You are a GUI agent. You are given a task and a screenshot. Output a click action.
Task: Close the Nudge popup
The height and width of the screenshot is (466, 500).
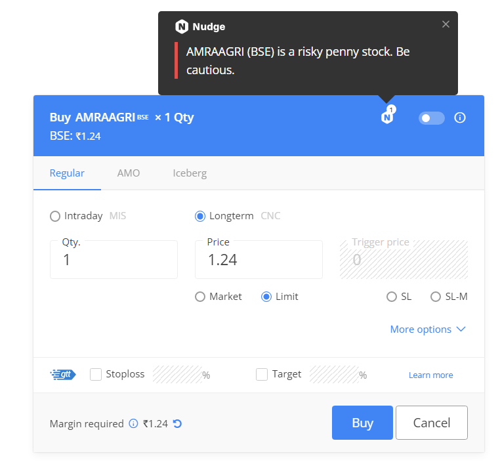click(446, 24)
